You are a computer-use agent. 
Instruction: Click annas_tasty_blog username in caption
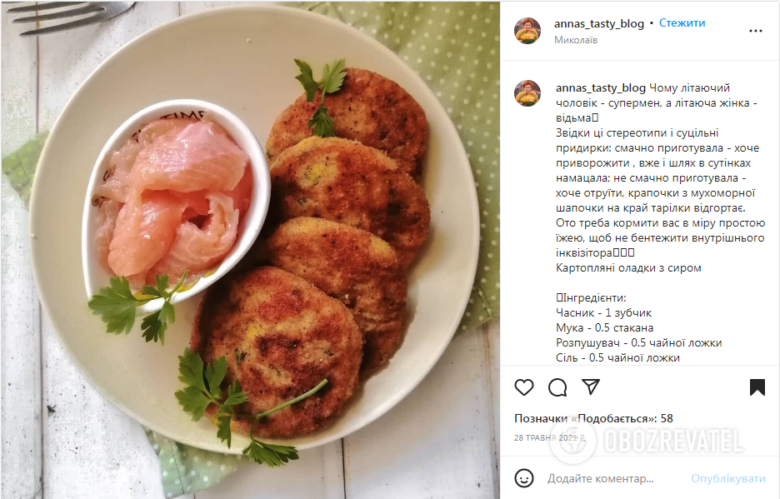(x=601, y=88)
